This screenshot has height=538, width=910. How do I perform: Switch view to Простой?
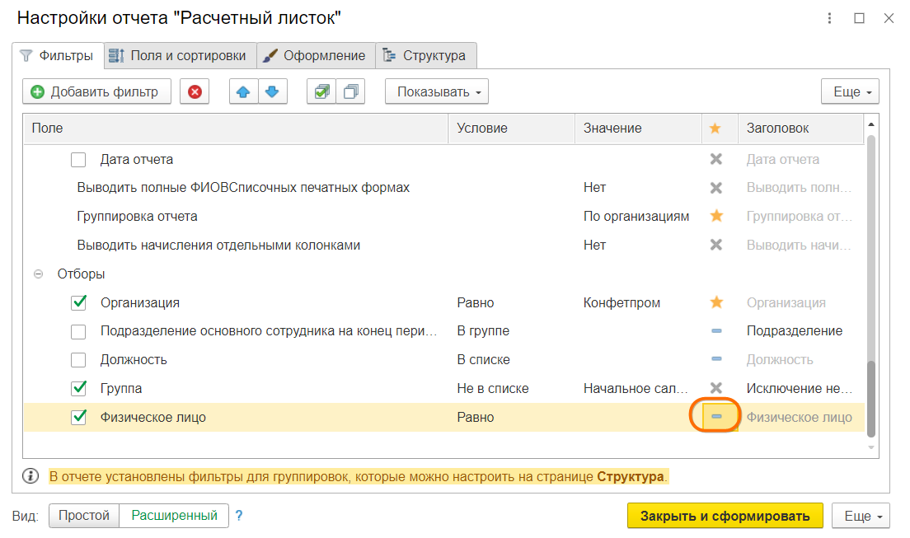(x=84, y=516)
